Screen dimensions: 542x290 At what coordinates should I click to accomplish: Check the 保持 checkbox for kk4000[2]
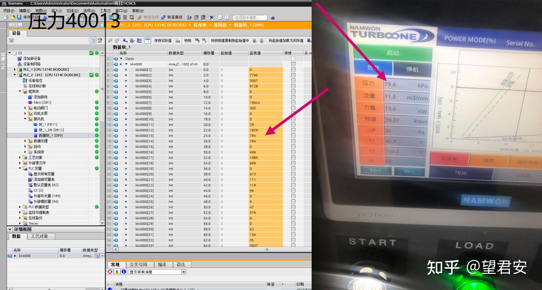[x=293, y=75]
